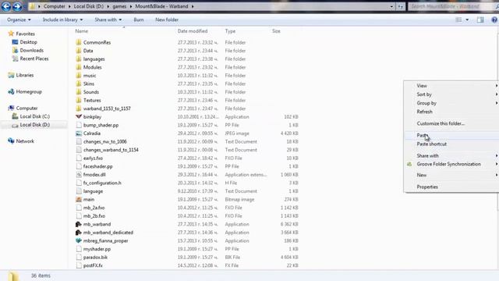Toggle the preview pane icon
Screen dimensions: 499x281
pyautogui.click(x=480, y=20)
